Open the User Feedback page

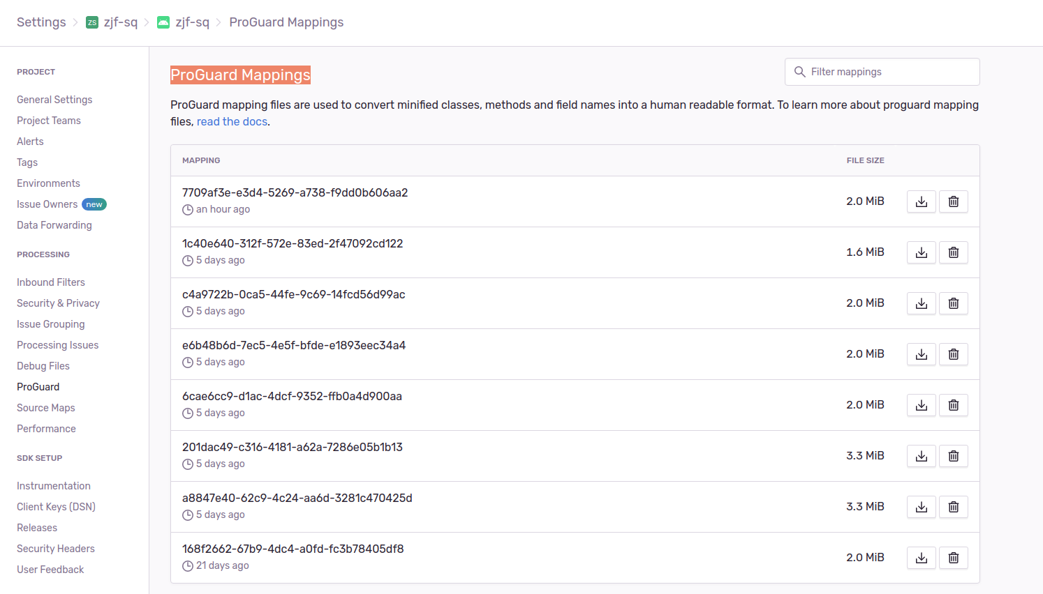pos(50,569)
